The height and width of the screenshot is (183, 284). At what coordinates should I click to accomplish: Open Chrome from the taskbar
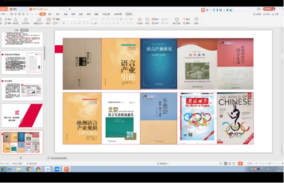pyautogui.click(x=28, y=169)
